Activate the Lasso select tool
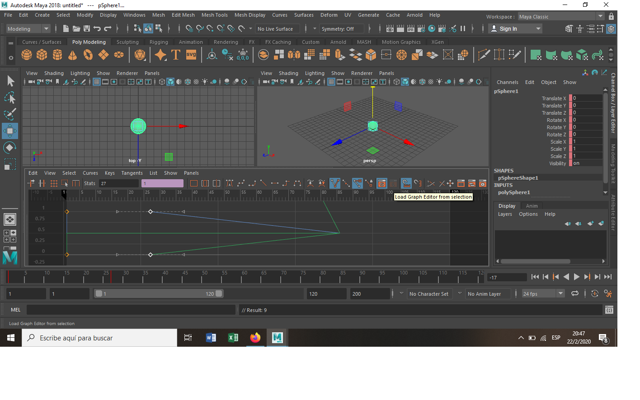Image resolution: width=640 pixels, height=400 pixels. click(10, 98)
